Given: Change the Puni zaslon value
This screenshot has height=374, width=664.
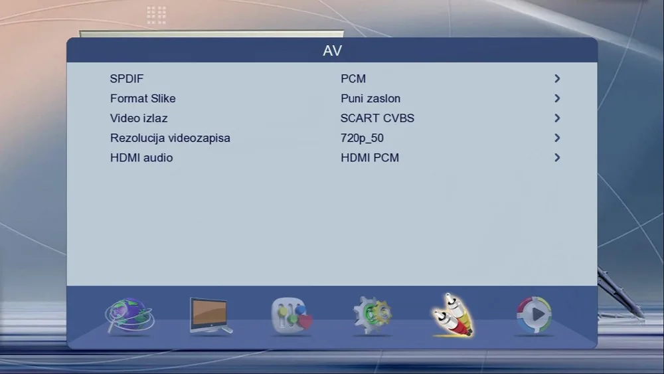Looking at the screenshot, I should tap(371, 98).
